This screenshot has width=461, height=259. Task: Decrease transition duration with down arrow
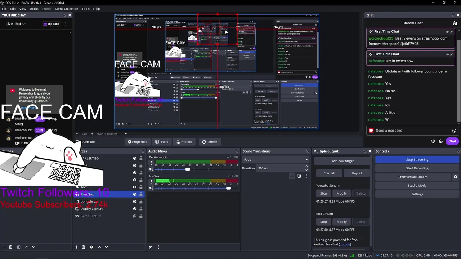coord(306,169)
